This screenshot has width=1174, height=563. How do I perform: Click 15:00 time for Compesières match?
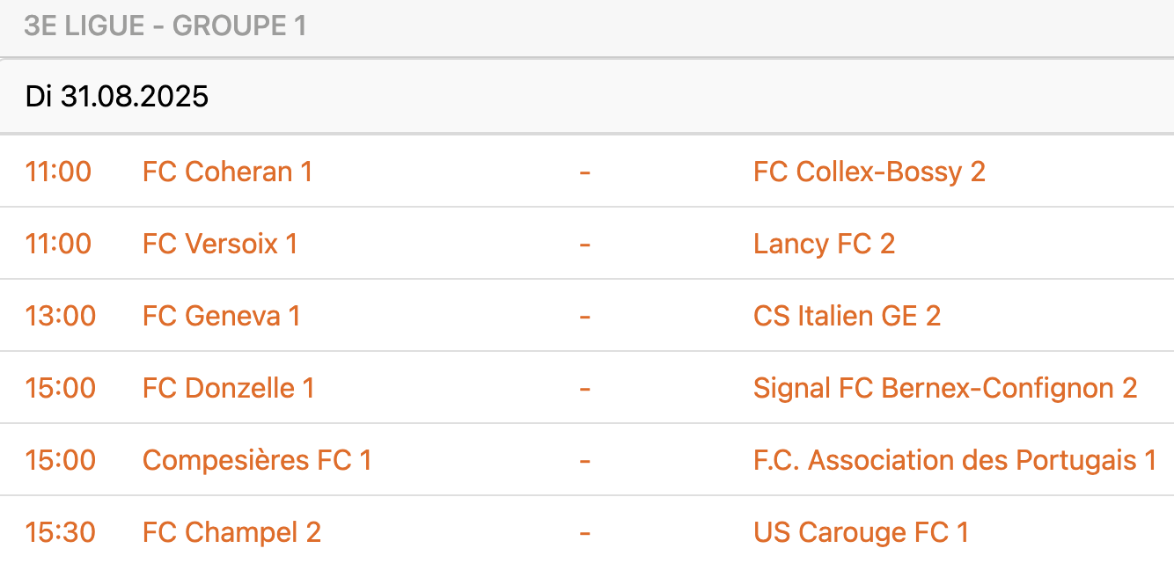pyautogui.click(x=60, y=460)
